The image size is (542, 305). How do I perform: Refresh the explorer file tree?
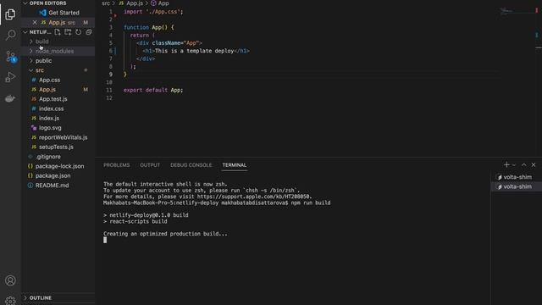[79, 32]
